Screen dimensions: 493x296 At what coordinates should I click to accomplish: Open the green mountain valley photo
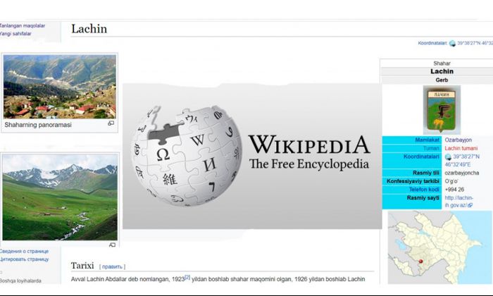(x=60, y=197)
